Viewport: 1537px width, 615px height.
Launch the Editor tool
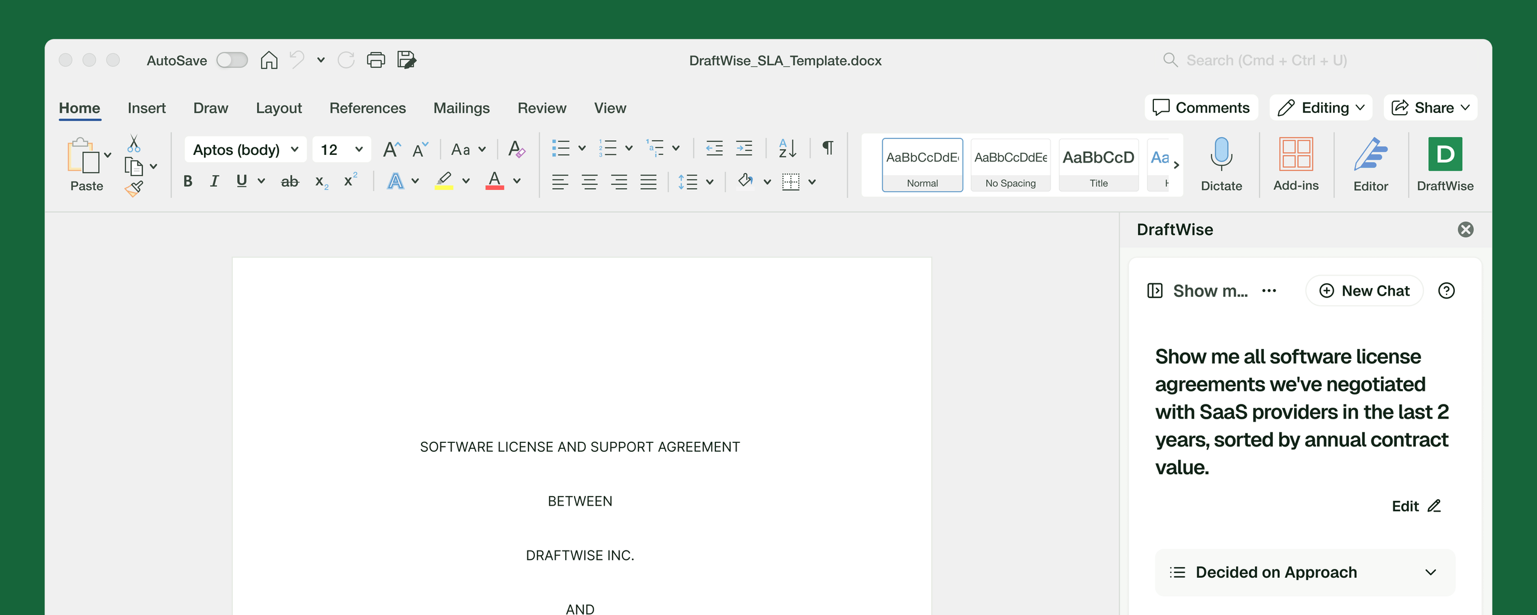[x=1370, y=164]
